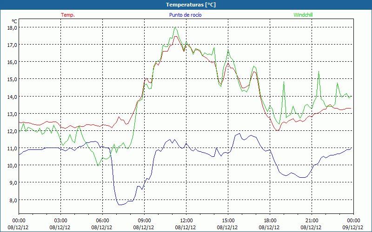Click the 12:00 time axis label
The width and height of the screenshot is (372, 232).
pos(186,221)
